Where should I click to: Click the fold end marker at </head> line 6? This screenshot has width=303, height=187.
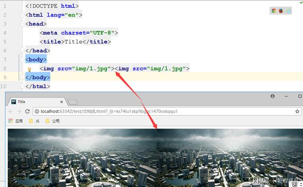pyautogui.click(x=22, y=51)
